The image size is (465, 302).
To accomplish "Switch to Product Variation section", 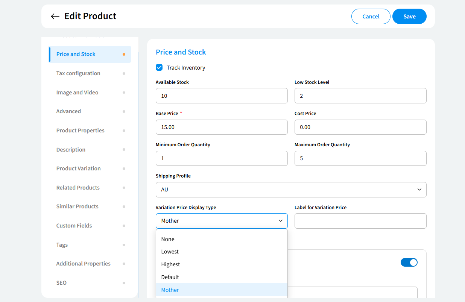I will (78, 168).
